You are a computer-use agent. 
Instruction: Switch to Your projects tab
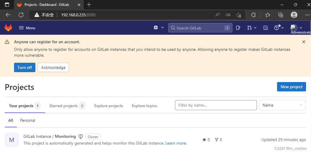click(25, 106)
